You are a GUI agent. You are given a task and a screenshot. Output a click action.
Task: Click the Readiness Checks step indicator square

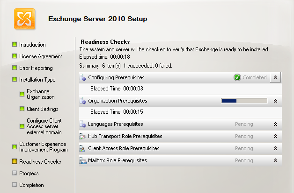(x=15, y=161)
